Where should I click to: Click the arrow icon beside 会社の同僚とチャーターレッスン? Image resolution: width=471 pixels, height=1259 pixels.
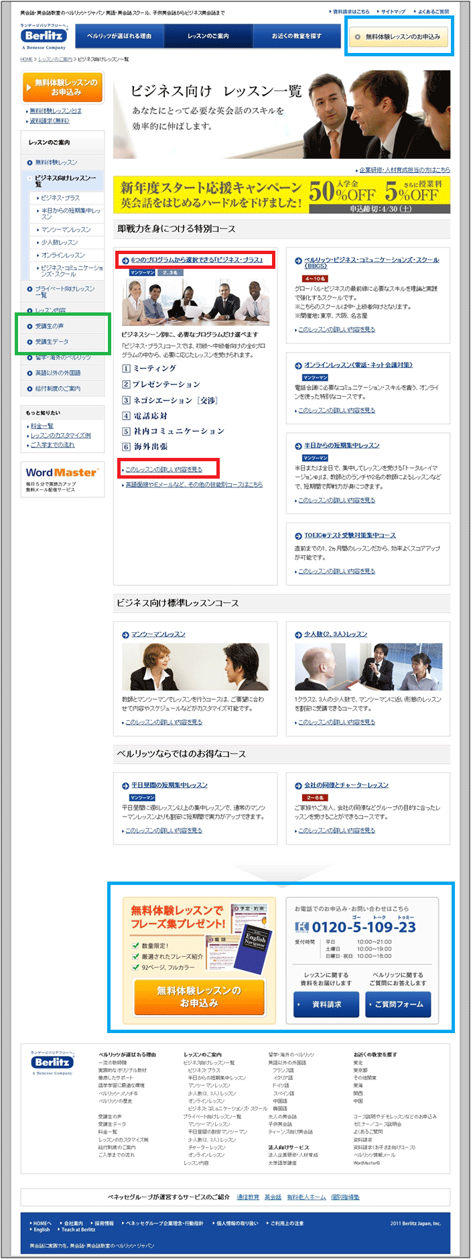click(x=298, y=785)
